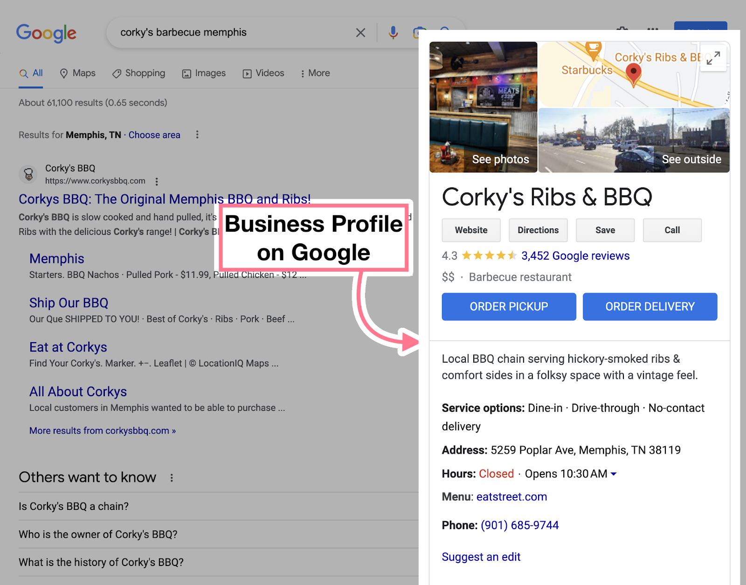Image resolution: width=746 pixels, height=585 pixels.
Task: Click the star rating icons
Action: 489,255
